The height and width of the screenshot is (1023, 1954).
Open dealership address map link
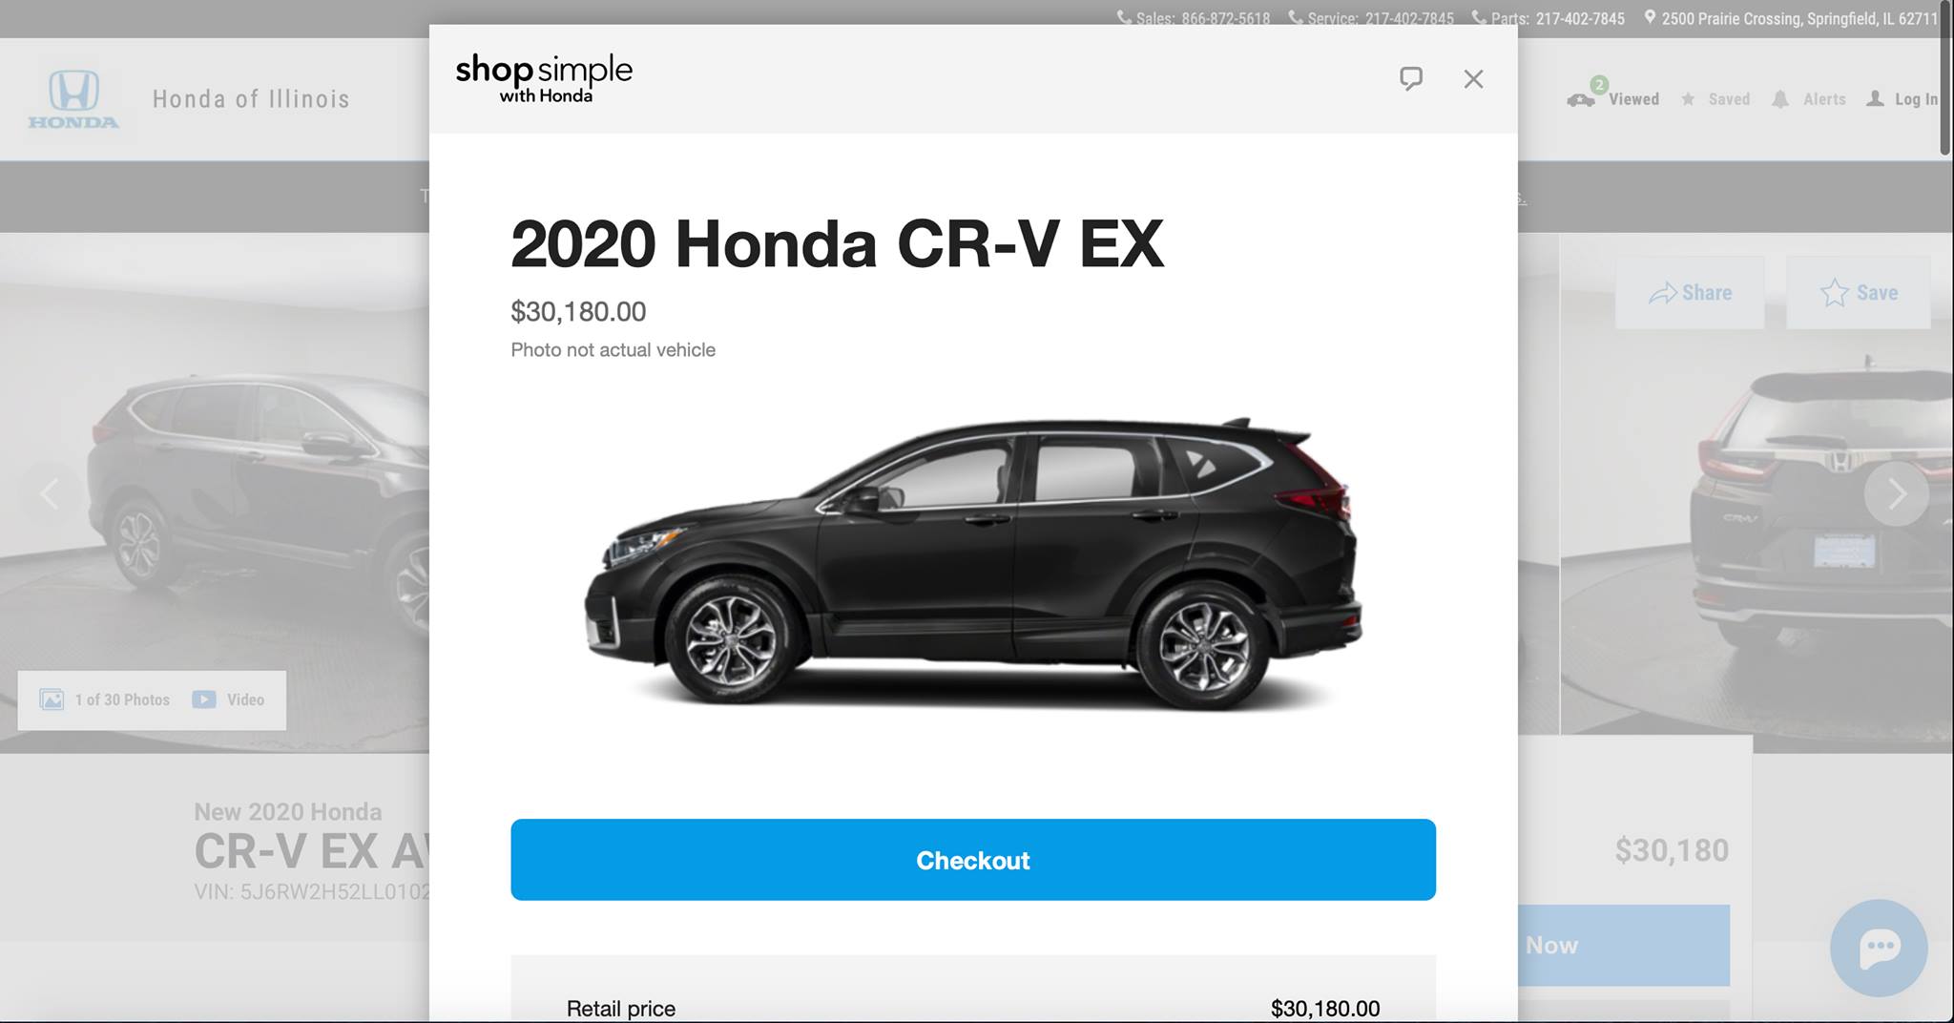click(x=1790, y=18)
